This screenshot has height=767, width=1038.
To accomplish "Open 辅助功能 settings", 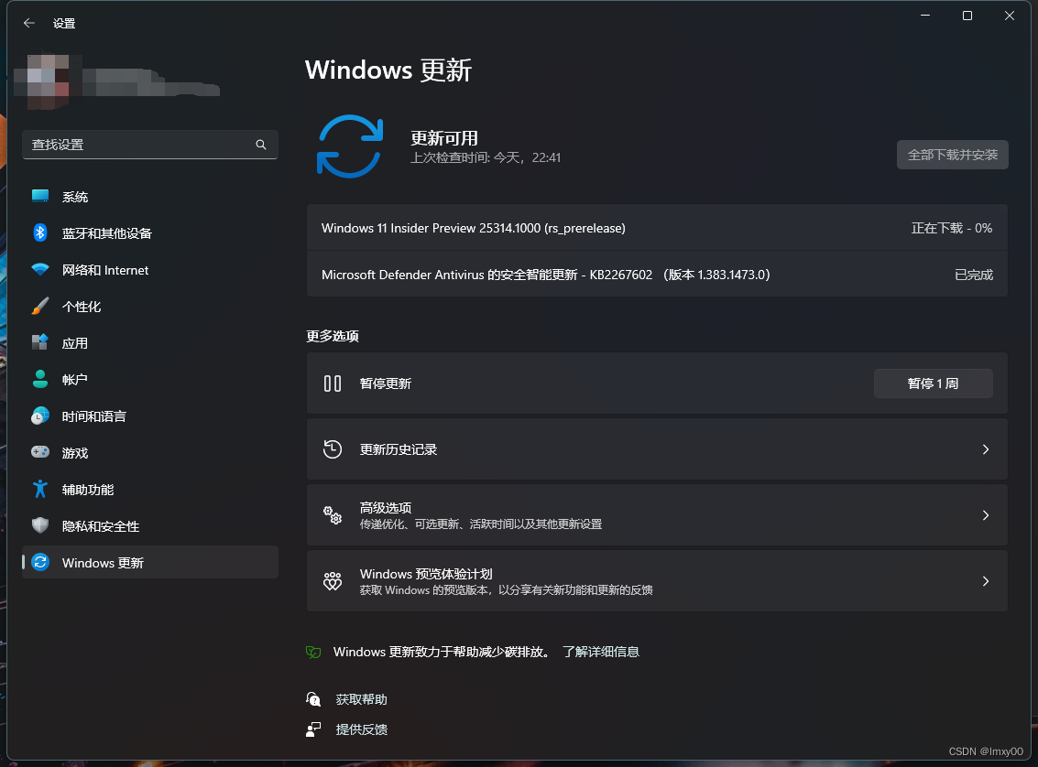I will coord(150,490).
